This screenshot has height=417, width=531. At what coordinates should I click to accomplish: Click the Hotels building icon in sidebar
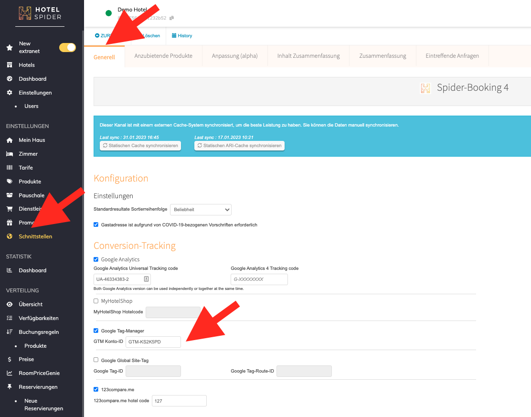point(10,65)
